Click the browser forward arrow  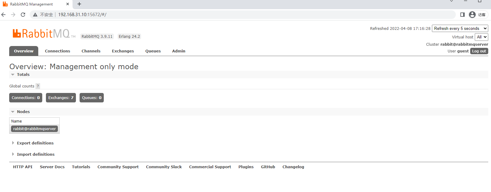13,15
